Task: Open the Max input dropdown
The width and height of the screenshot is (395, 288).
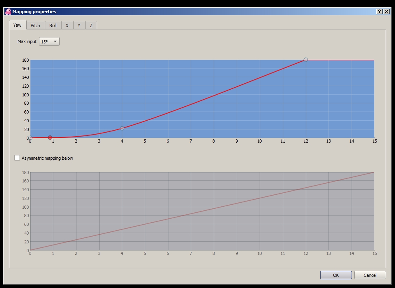Action: pyautogui.click(x=49, y=41)
